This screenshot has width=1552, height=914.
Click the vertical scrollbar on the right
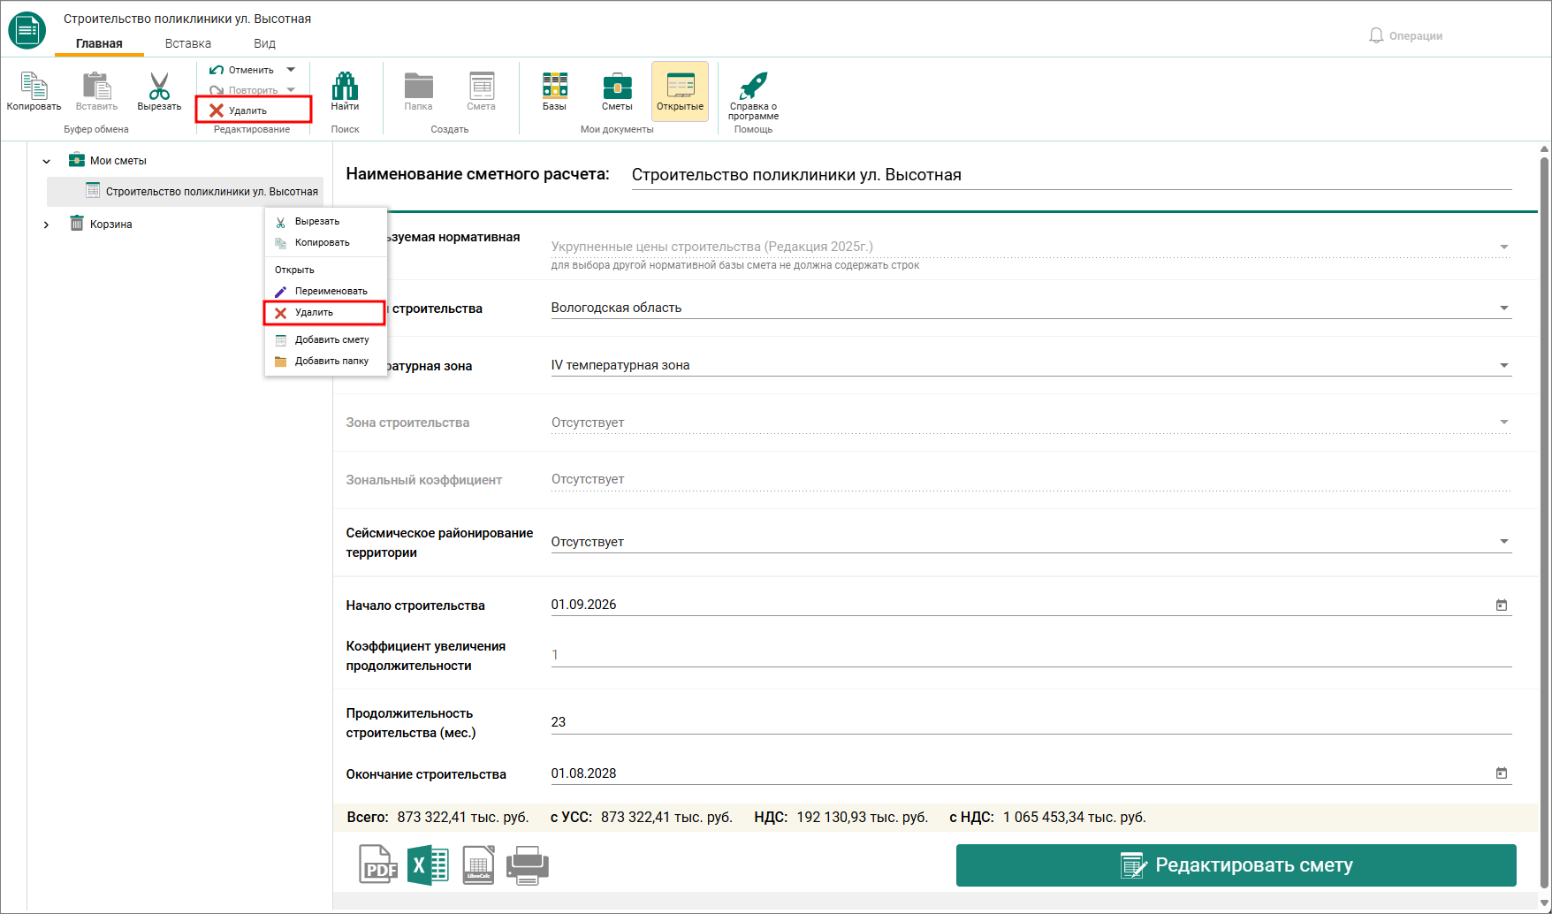point(1544,522)
